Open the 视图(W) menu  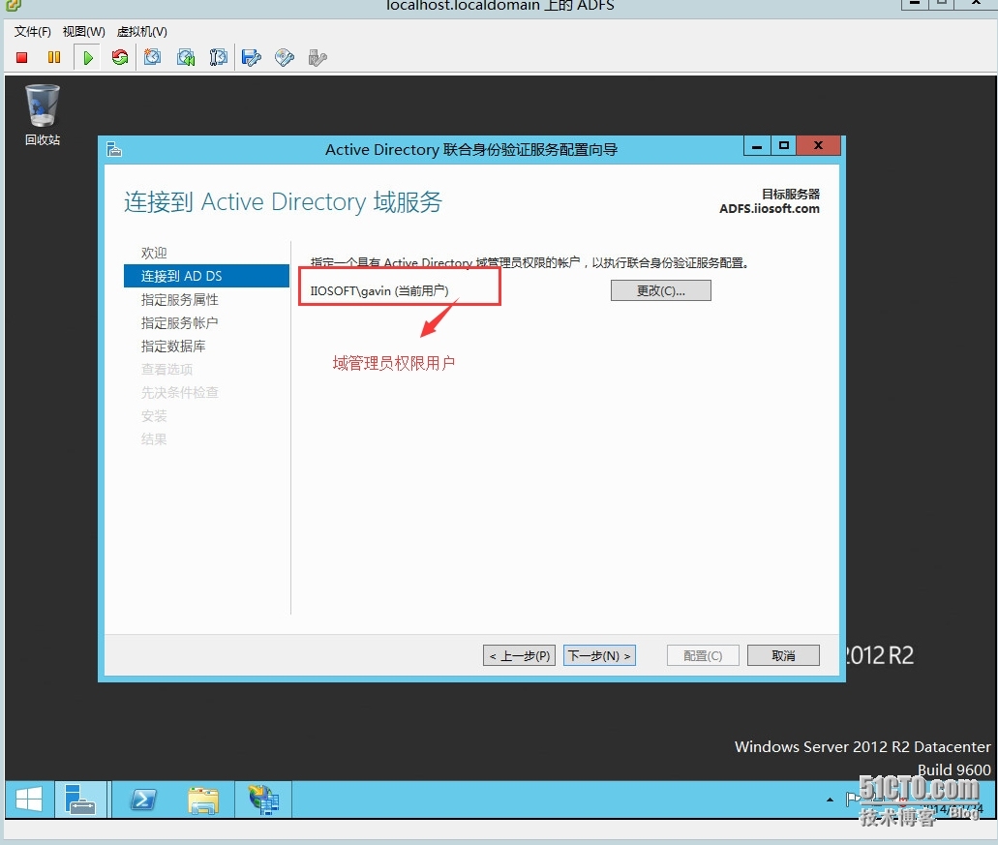(84, 31)
